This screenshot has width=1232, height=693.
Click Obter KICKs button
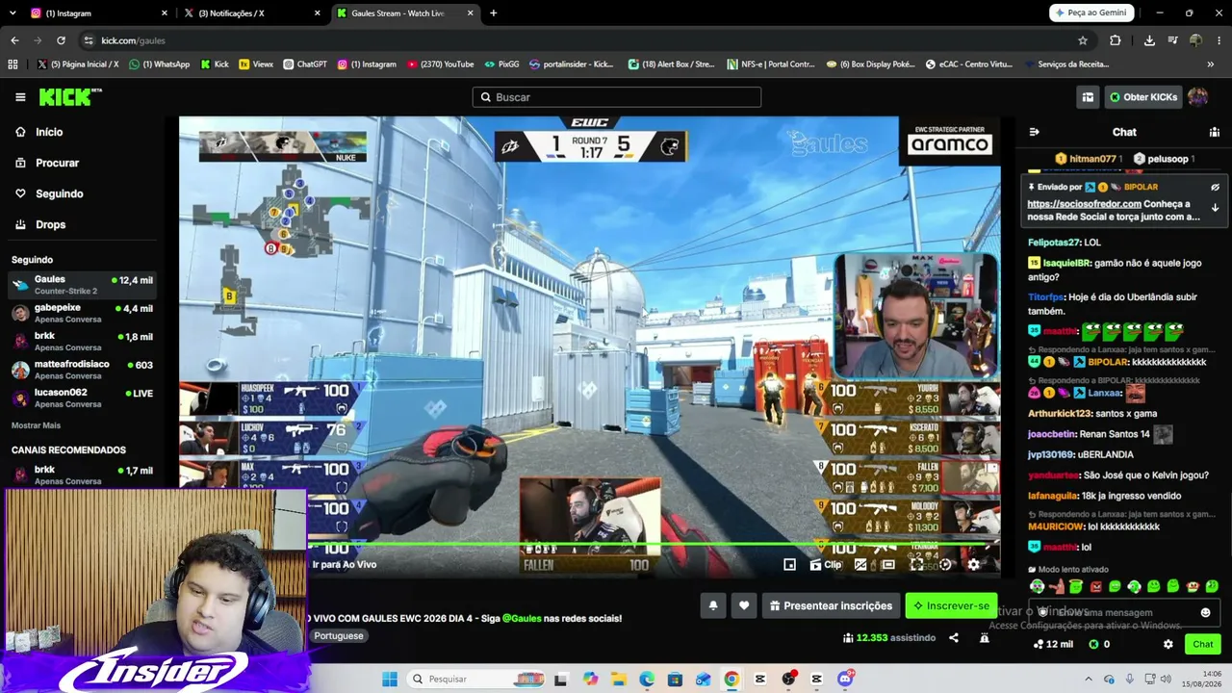click(1143, 97)
